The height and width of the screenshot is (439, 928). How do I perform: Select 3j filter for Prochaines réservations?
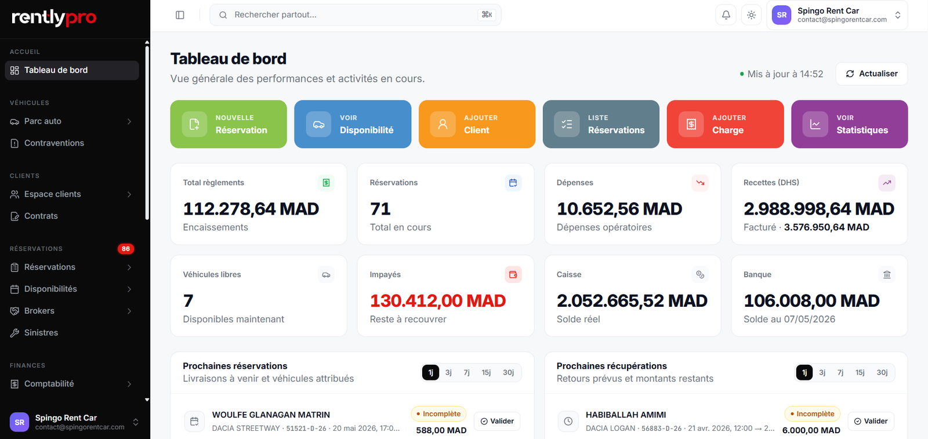(448, 372)
